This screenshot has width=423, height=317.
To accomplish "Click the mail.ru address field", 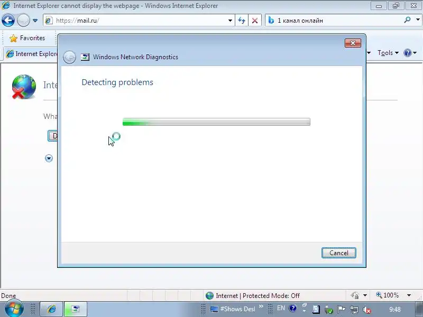I will pos(139,21).
